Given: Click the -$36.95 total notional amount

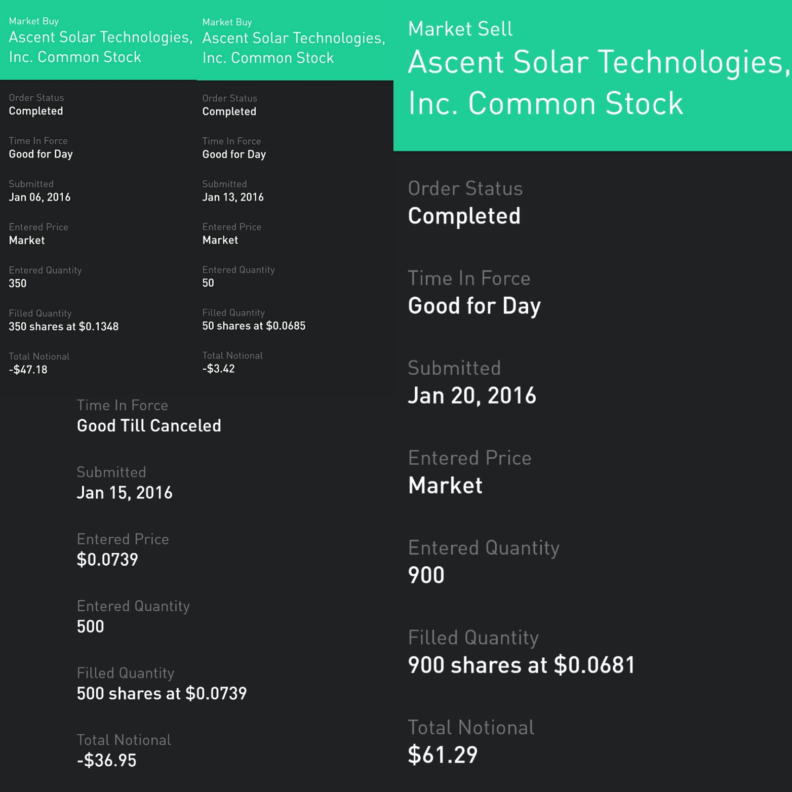Looking at the screenshot, I should coord(106,760).
